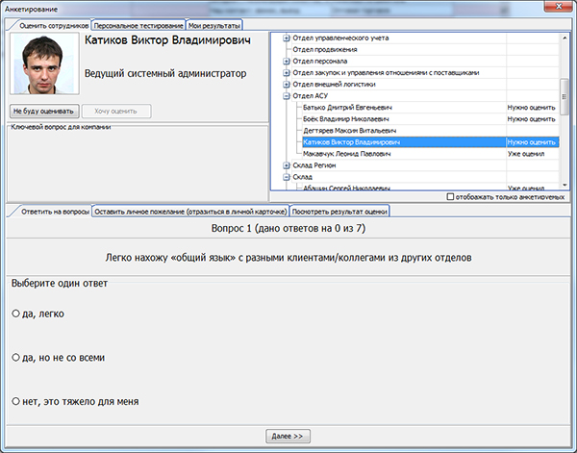Switch to «Оставить личное пожелание» tab
The image size is (577, 453).
[189, 211]
